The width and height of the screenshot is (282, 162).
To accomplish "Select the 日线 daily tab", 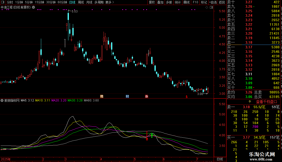I will point(72,2).
